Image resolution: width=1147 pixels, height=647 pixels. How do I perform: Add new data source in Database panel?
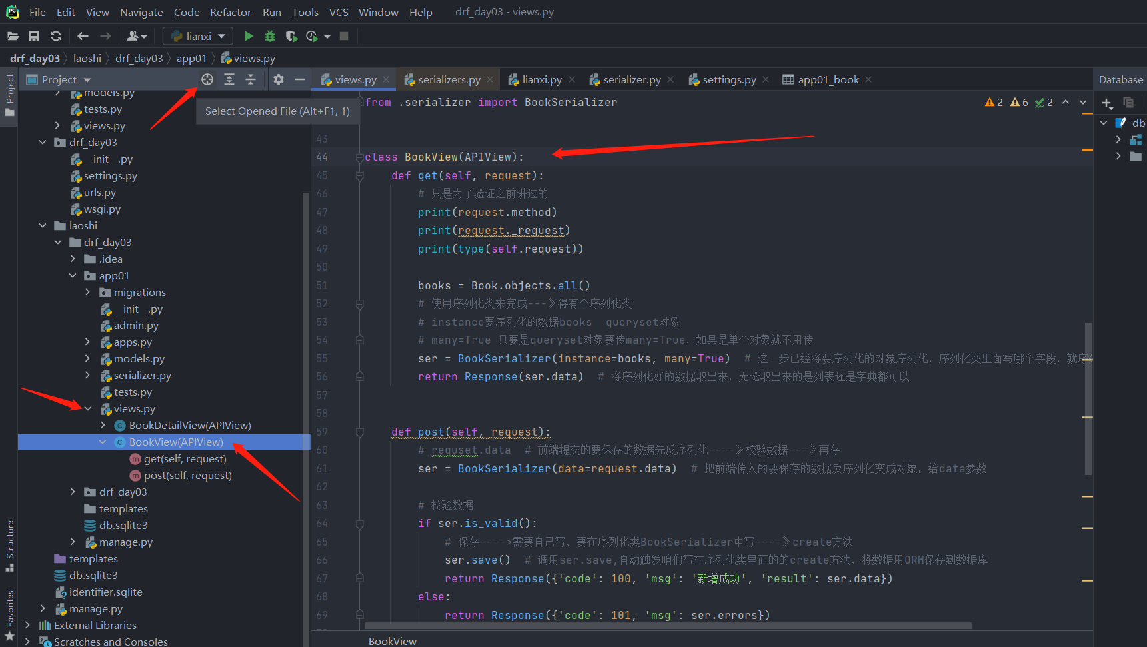1107,103
